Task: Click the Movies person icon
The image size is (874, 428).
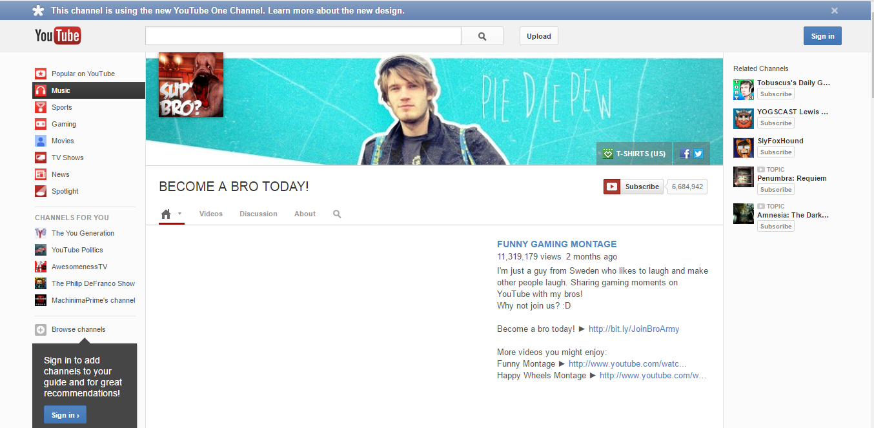Action: (41, 141)
